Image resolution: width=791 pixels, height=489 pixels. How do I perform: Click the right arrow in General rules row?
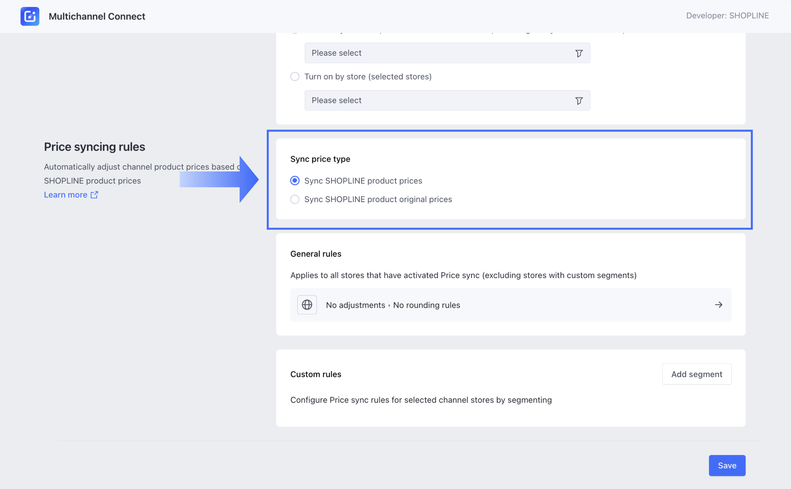click(718, 305)
